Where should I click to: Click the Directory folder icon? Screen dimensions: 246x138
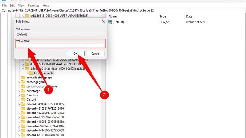(x=23, y=95)
